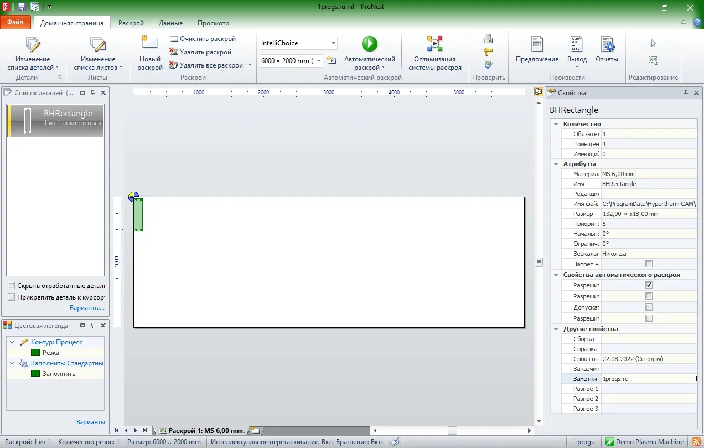Click the Варианты link under parts list
Screen dimensions: 704x448
point(87,308)
